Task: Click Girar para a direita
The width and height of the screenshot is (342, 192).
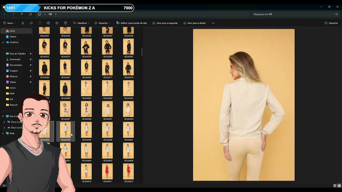Action: click(194, 23)
